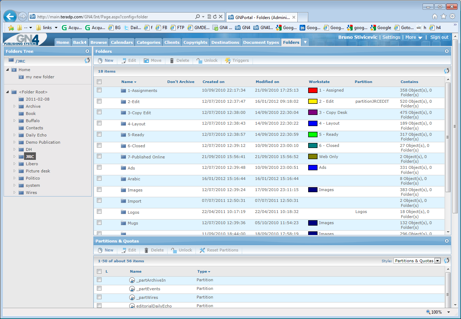461x319 pixels.
Task: Open the Categories tab
Action: click(149, 42)
